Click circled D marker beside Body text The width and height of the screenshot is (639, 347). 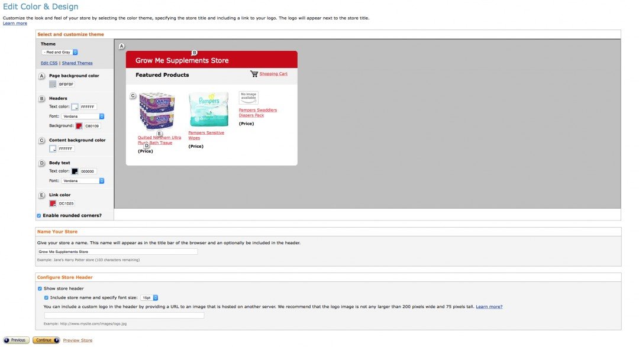point(41,163)
